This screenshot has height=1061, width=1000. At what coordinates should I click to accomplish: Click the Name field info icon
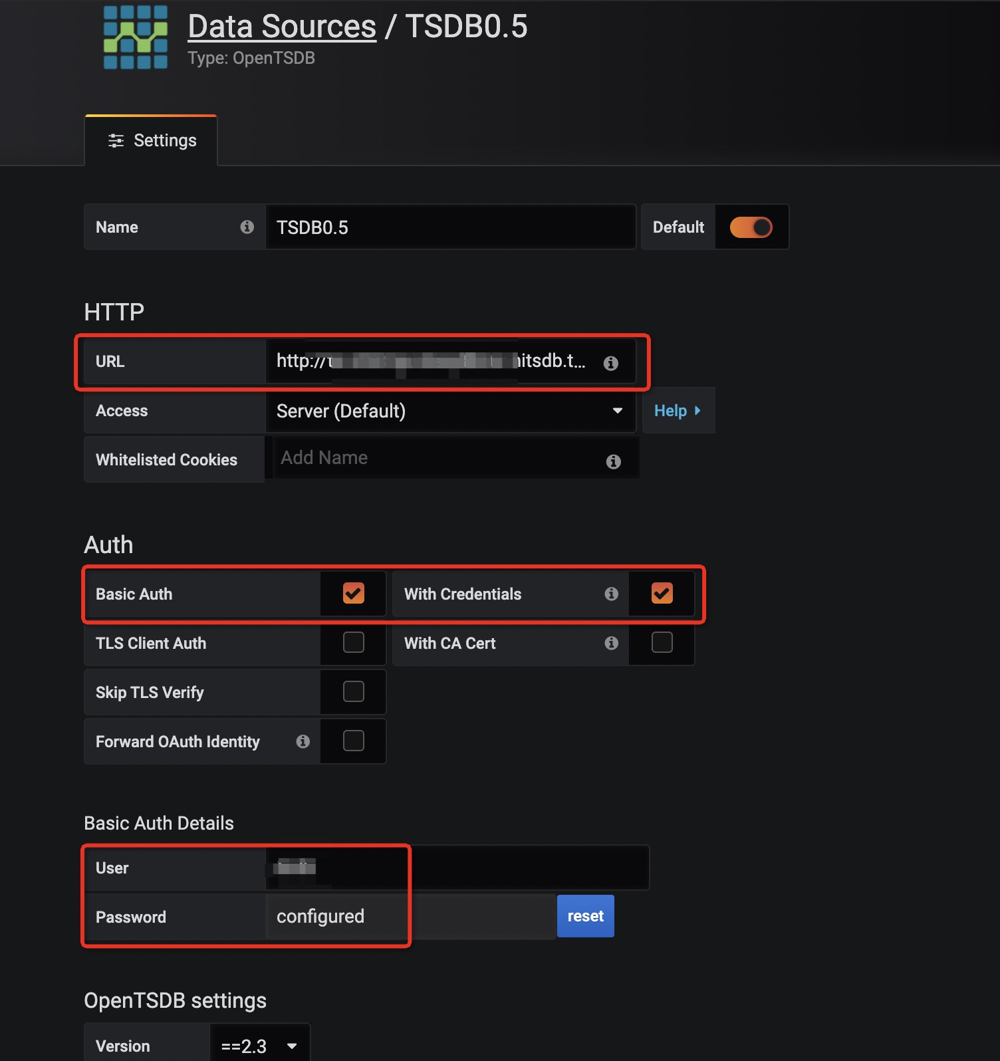pyautogui.click(x=247, y=227)
